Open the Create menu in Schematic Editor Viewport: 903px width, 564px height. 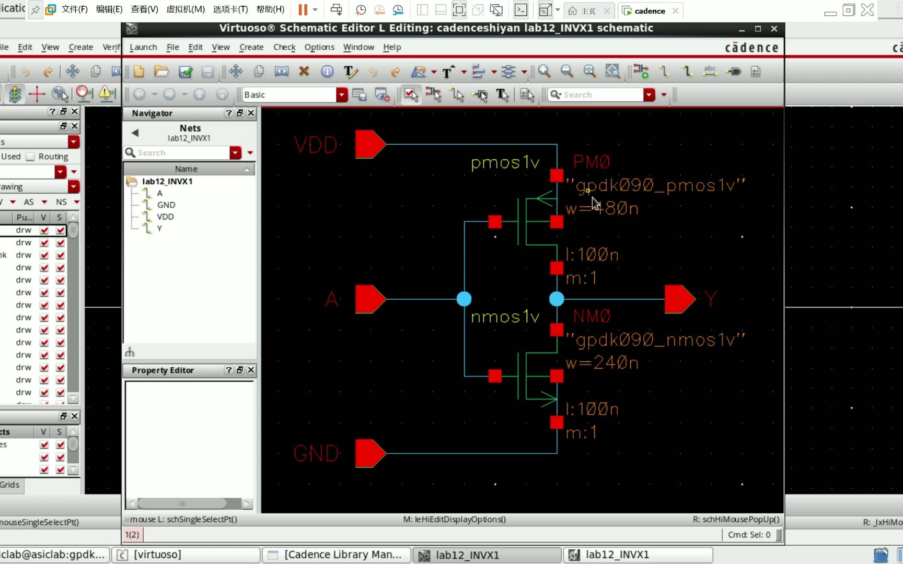[251, 47]
